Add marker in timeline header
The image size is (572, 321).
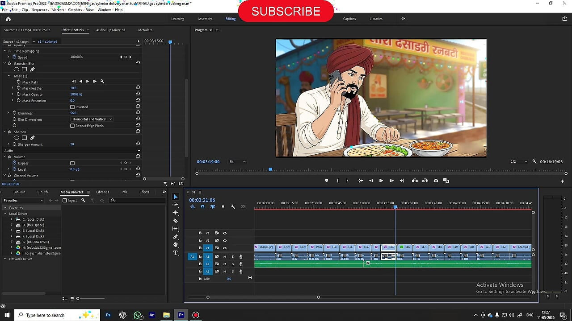pyautogui.click(x=223, y=206)
